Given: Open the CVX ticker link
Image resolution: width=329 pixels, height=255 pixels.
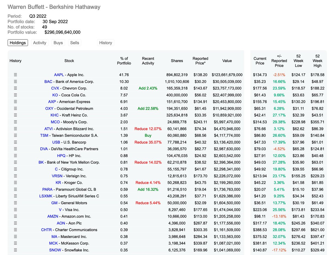Looking at the screenshot, I should (x=55, y=88).
